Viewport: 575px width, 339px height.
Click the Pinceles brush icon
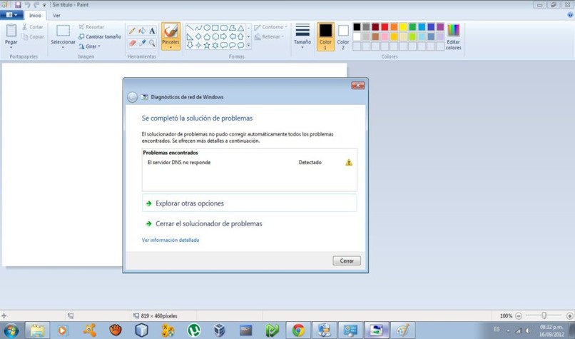[171, 31]
